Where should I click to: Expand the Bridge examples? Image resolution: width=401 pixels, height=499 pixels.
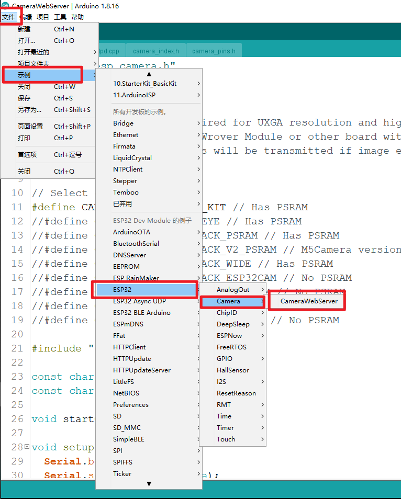coord(149,123)
